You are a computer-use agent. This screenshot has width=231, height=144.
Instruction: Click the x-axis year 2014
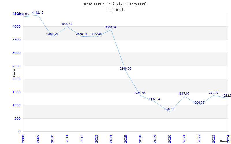tap(111, 139)
